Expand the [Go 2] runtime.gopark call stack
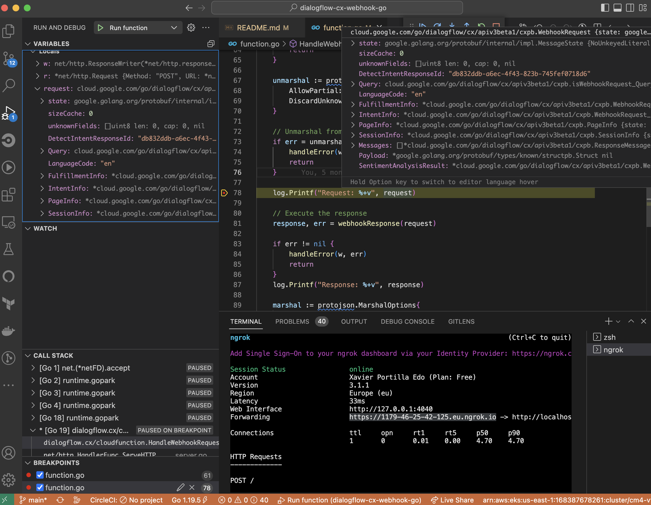This screenshot has height=505, width=651. [x=33, y=380]
